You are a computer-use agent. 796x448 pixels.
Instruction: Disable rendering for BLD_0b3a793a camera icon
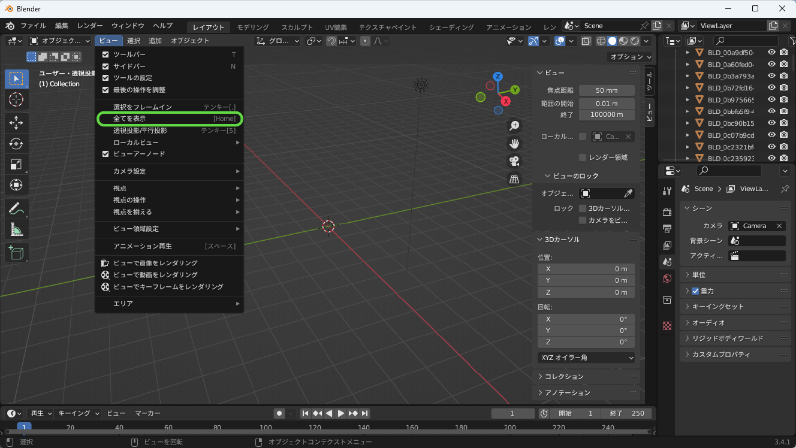(x=783, y=76)
